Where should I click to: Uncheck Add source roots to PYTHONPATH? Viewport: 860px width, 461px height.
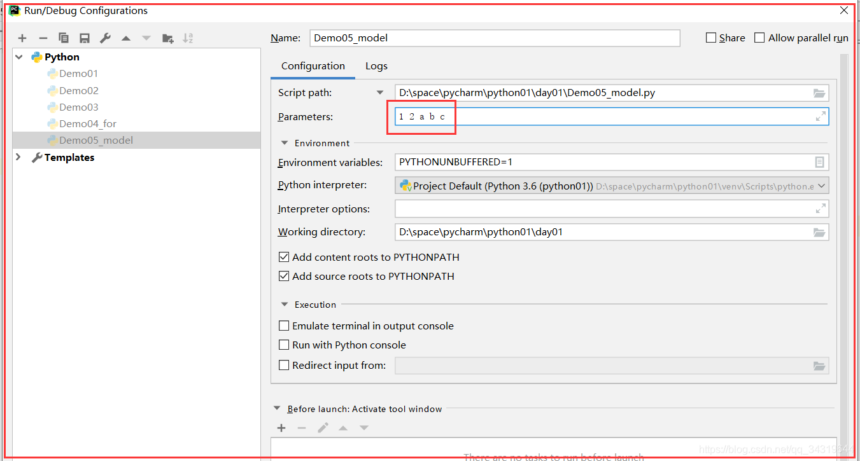point(284,276)
